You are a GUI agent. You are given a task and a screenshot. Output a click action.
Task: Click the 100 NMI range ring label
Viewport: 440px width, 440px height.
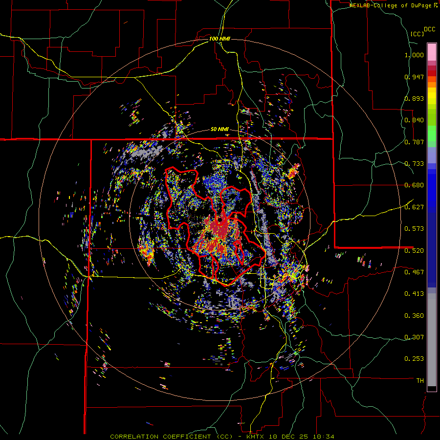click(x=220, y=39)
